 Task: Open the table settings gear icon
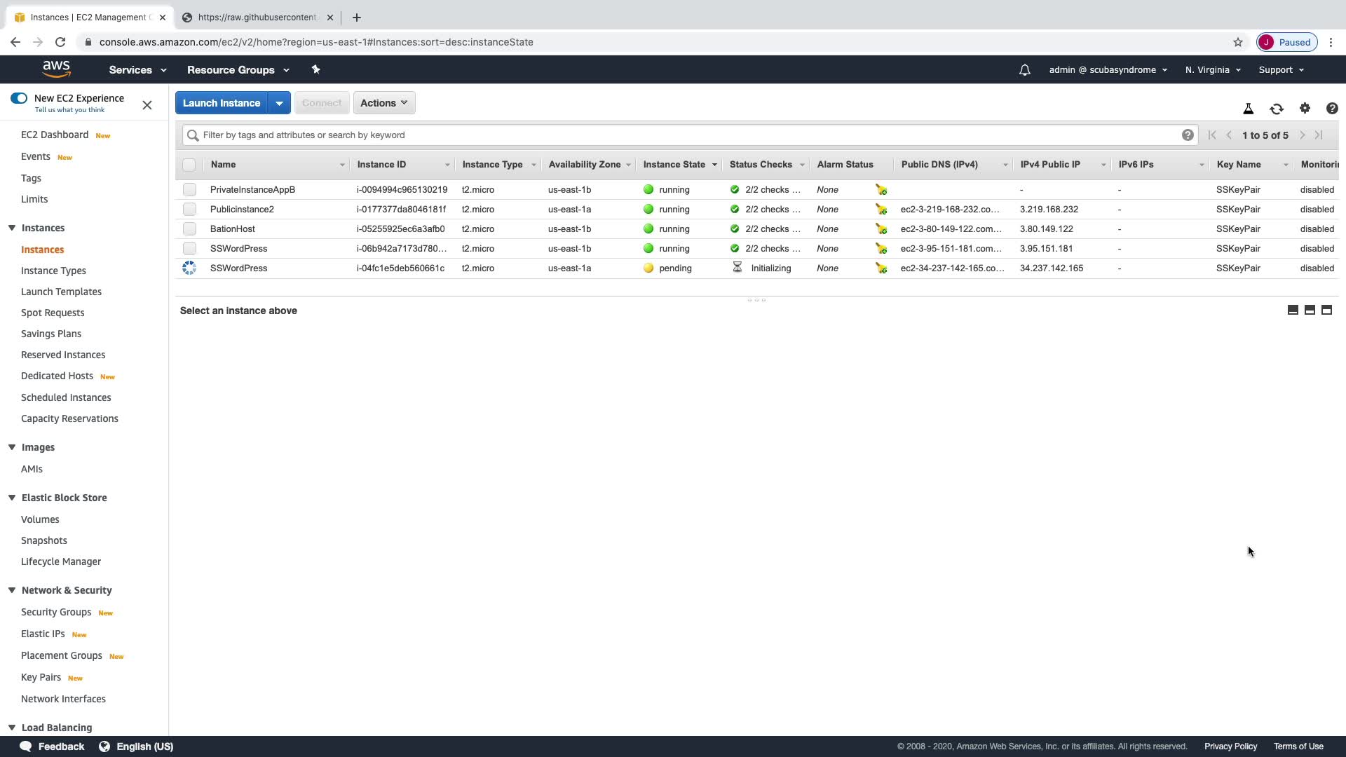tap(1304, 108)
